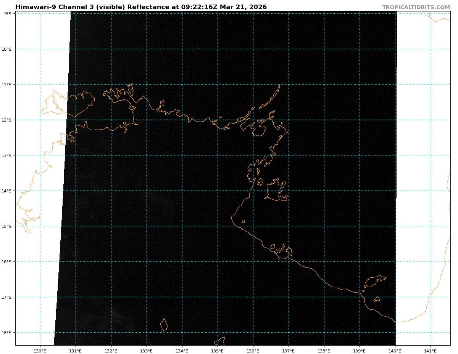
Task: Click the 141°E longitude axis label
Action: (431, 351)
